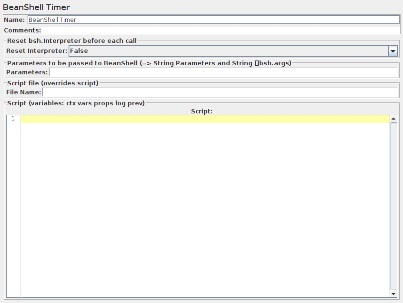Open the Reset Interpreter combo box
The width and height of the screenshot is (403, 303).
228,51
